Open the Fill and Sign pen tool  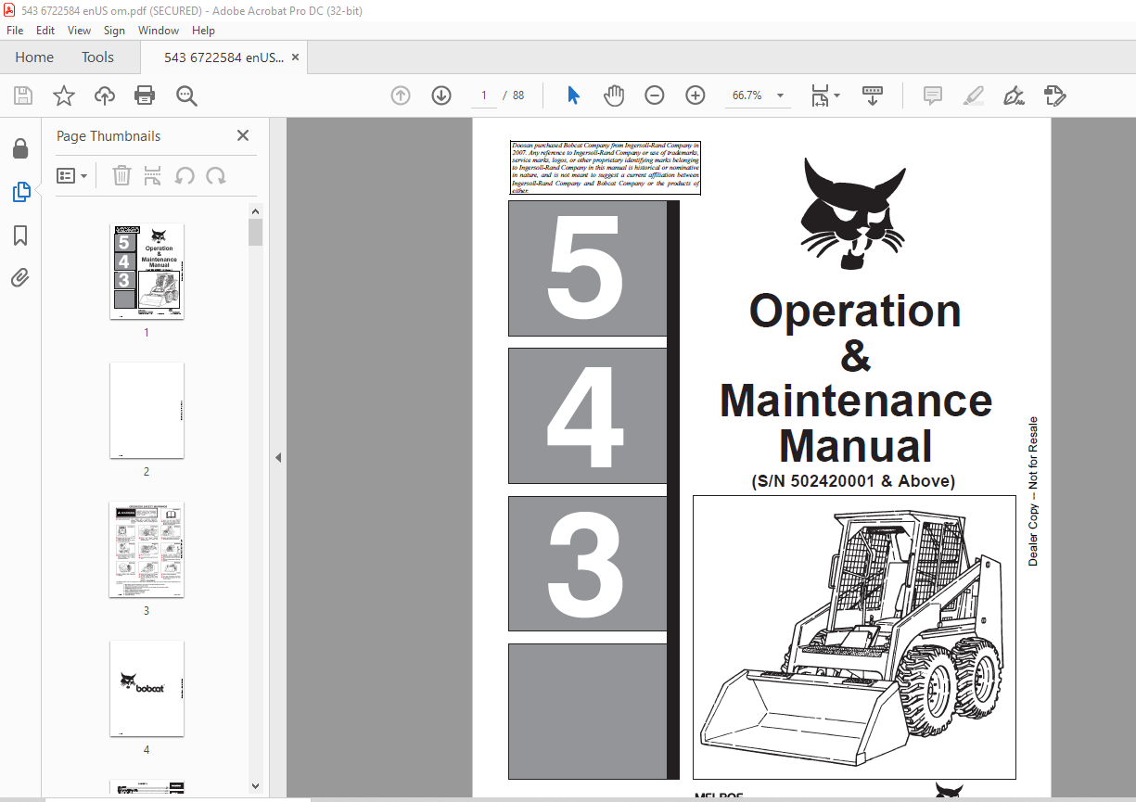pos(1015,95)
